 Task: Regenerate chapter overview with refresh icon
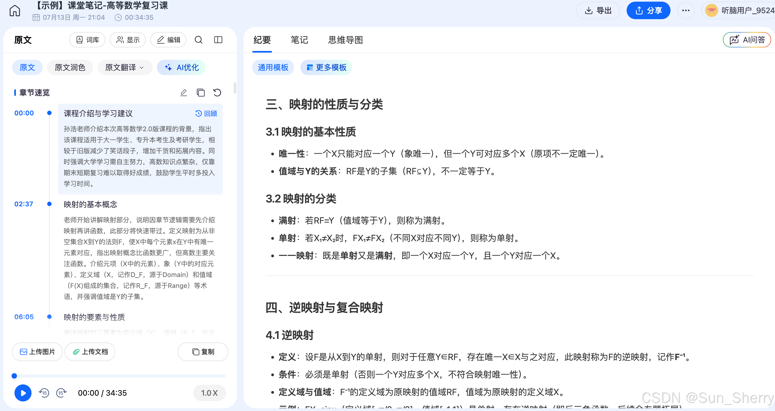(217, 92)
